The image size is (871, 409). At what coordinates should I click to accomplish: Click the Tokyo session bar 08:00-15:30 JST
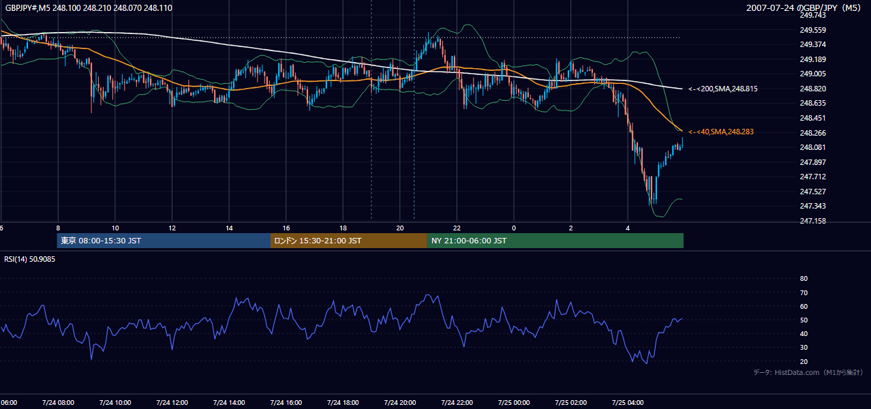pos(164,241)
